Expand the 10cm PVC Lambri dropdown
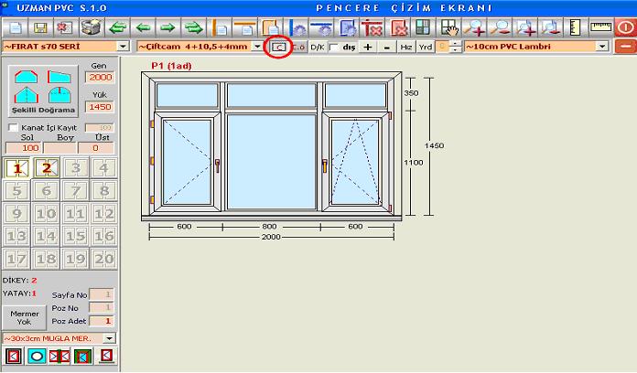The image size is (637, 373). [x=602, y=47]
